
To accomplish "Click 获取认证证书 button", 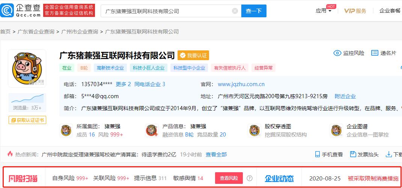I will [27, 120].
